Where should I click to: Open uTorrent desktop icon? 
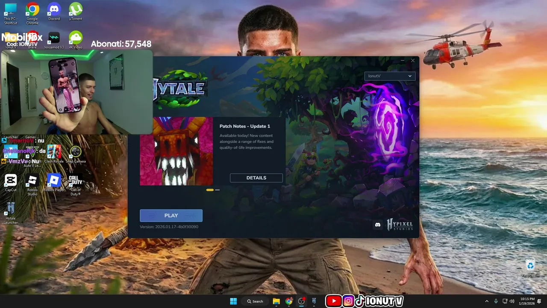(76, 12)
